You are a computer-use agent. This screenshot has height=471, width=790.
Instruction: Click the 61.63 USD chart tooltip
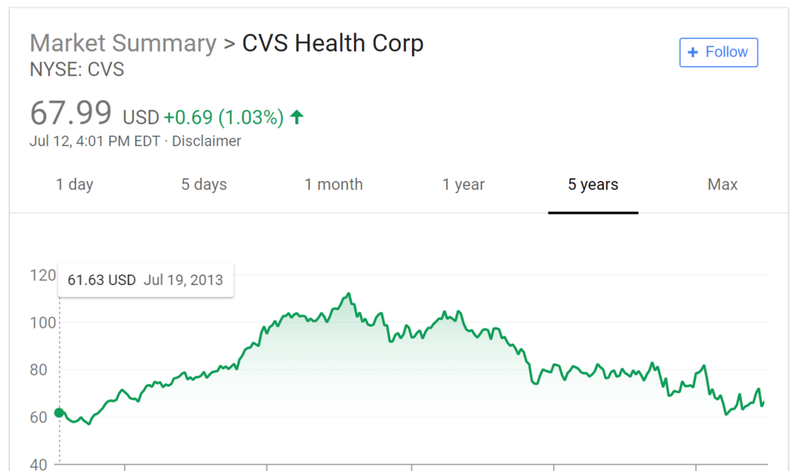[146, 279]
